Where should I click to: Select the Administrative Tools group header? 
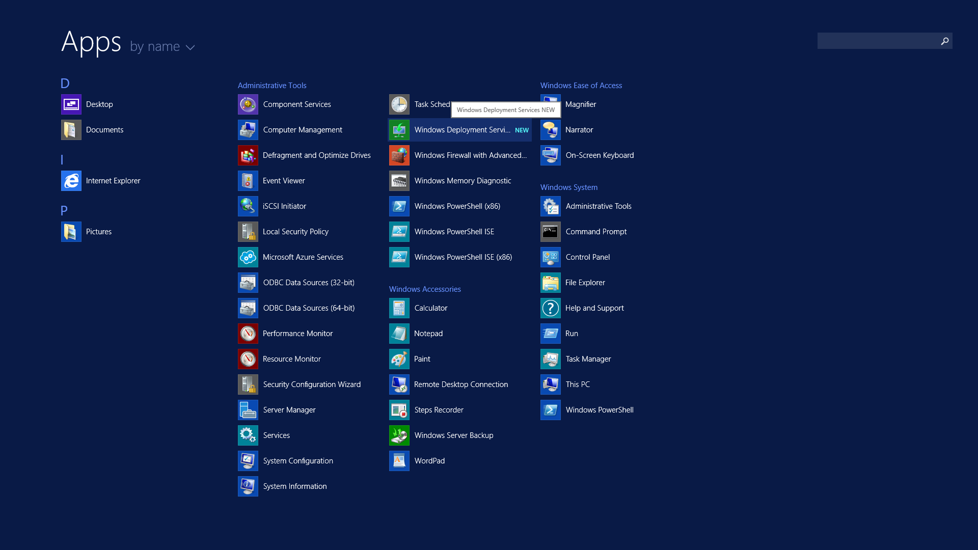(272, 86)
